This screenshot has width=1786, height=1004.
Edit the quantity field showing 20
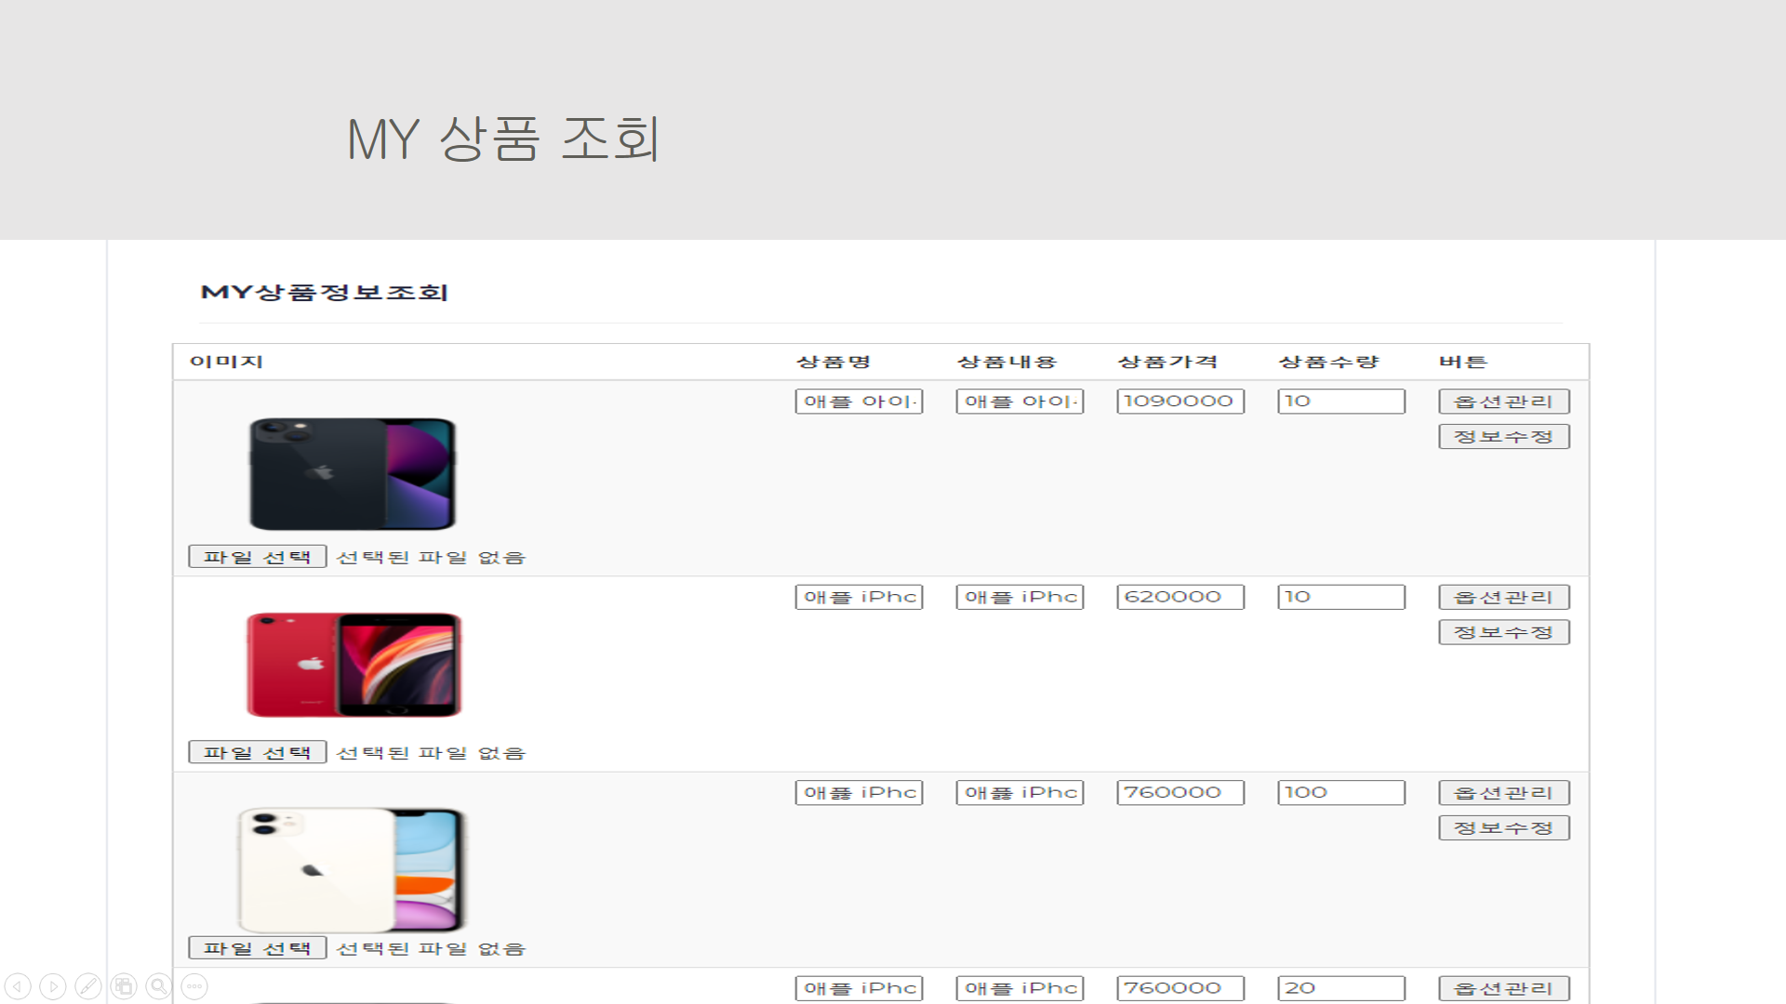pyautogui.click(x=1341, y=988)
